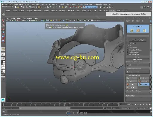Viewport: 153px width, 117px height.
Task: Click Extrude tool in Modeling Toolkit
Action: [x=132, y=87]
